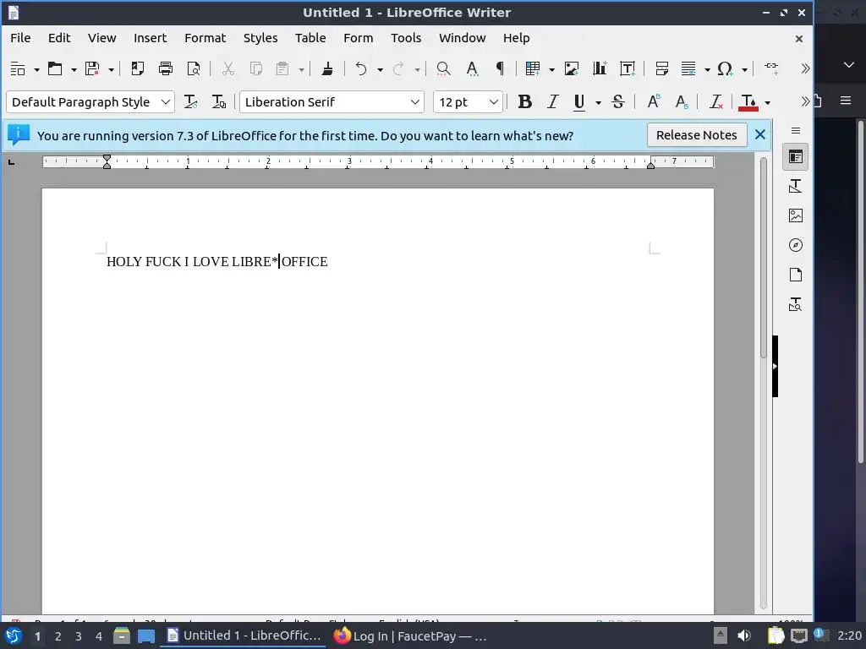
Task: Open sidebar Styles panel
Action: 796,186
